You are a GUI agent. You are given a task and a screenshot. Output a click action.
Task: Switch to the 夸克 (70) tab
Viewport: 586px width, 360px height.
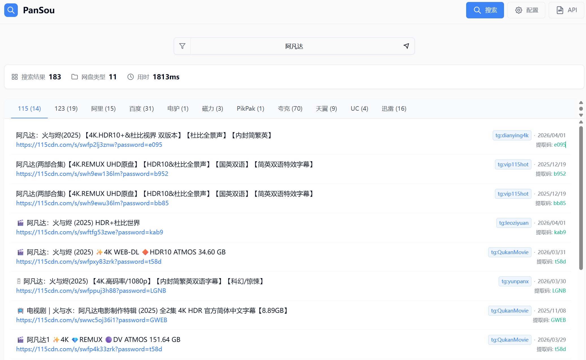pyautogui.click(x=290, y=109)
